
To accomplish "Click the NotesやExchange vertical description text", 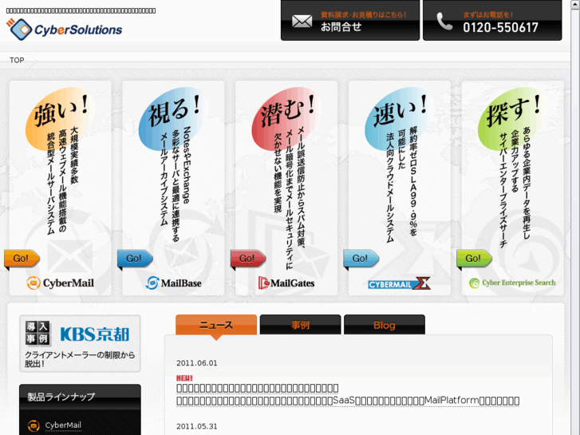I will click(x=187, y=165).
